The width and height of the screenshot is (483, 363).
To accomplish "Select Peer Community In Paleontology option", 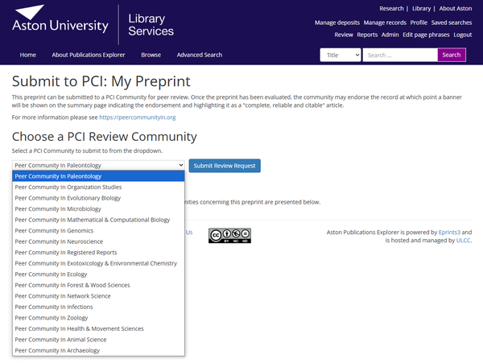I will (x=98, y=176).
